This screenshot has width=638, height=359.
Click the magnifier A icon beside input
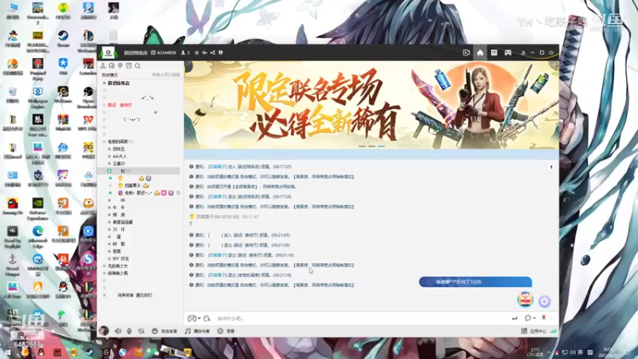(207, 318)
